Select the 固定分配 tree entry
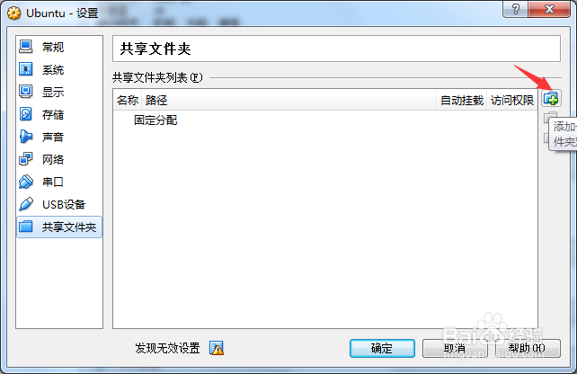 pyautogui.click(x=155, y=120)
